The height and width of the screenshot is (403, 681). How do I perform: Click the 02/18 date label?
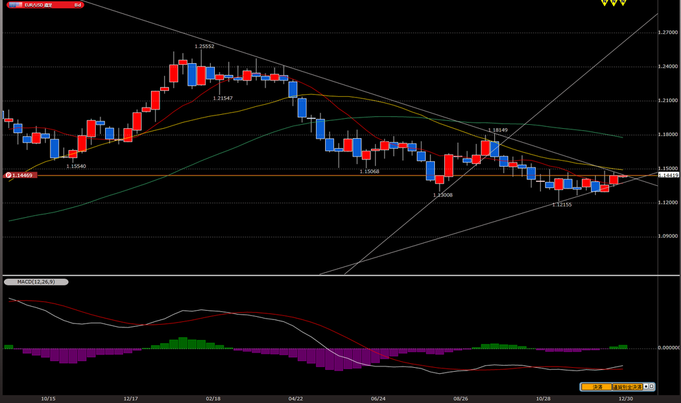click(213, 398)
